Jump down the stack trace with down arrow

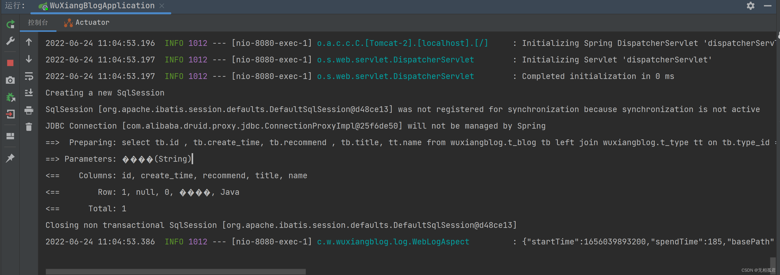point(29,59)
